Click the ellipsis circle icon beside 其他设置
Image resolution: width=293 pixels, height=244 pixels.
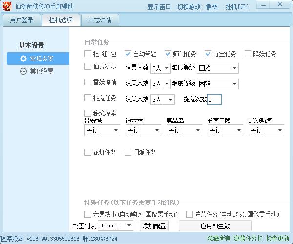(x=23, y=71)
